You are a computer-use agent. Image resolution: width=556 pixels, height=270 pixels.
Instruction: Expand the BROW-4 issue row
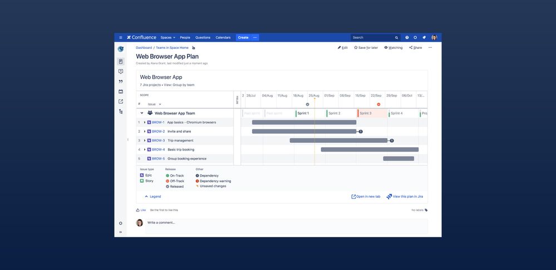coord(145,149)
